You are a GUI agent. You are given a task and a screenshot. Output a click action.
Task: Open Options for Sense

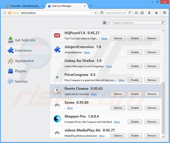(118, 108)
